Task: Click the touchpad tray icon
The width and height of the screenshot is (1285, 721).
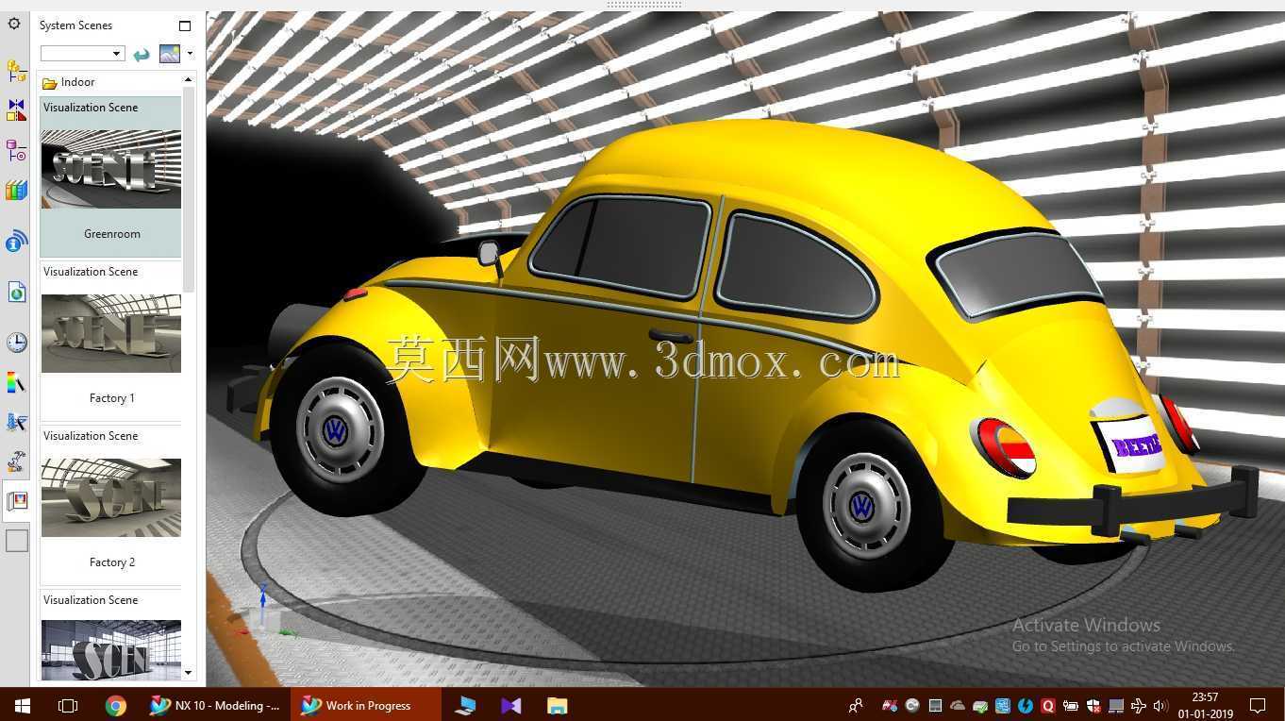Action: (1116, 705)
